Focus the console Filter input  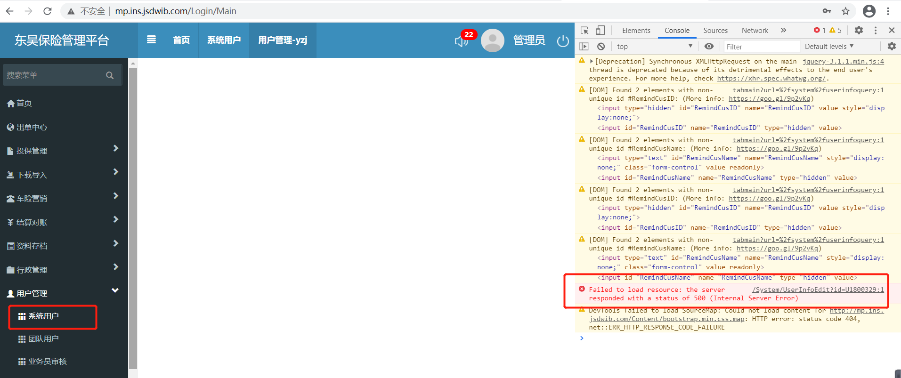coord(762,47)
